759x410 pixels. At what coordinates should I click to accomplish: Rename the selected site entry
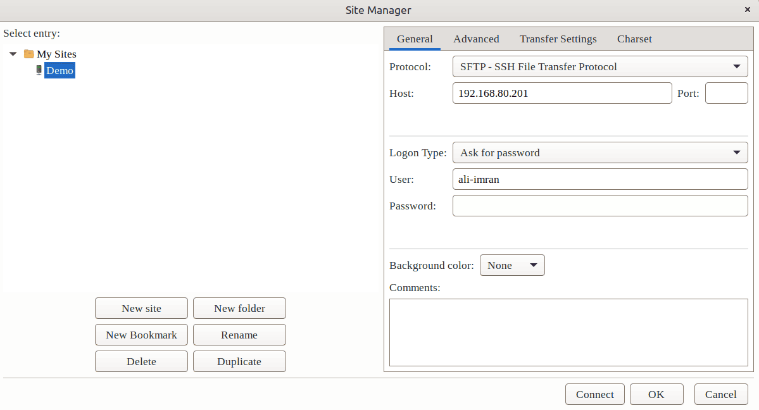(x=240, y=335)
